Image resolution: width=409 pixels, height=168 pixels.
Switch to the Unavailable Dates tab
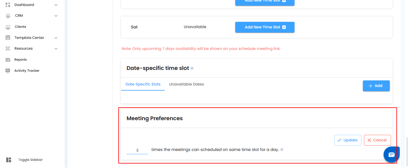click(x=186, y=84)
